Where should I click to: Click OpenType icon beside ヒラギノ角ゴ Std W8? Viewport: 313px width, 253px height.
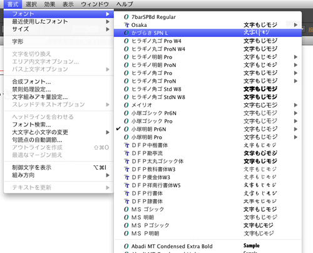126,89
